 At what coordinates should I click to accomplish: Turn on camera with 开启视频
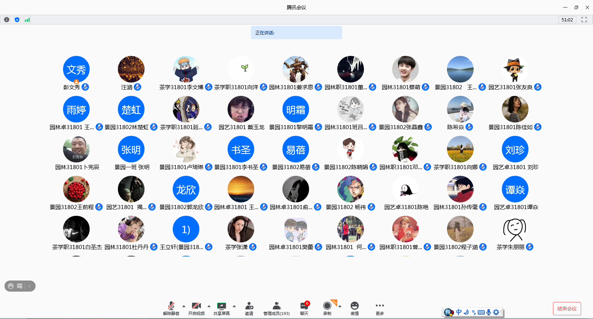click(196, 308)
